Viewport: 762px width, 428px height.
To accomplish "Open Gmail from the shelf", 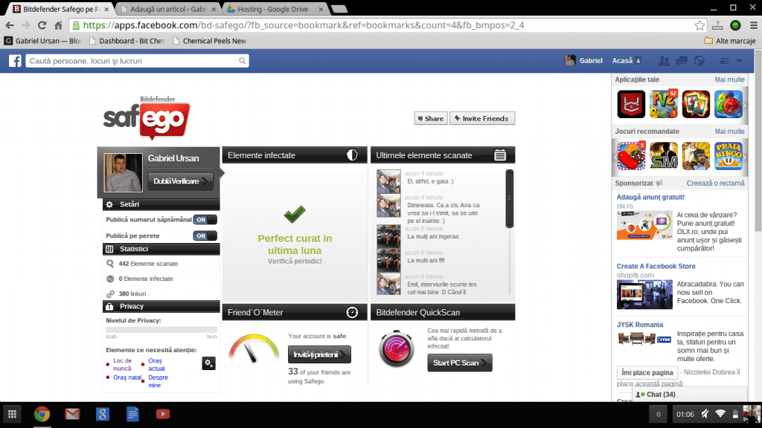I will point(72,414).
